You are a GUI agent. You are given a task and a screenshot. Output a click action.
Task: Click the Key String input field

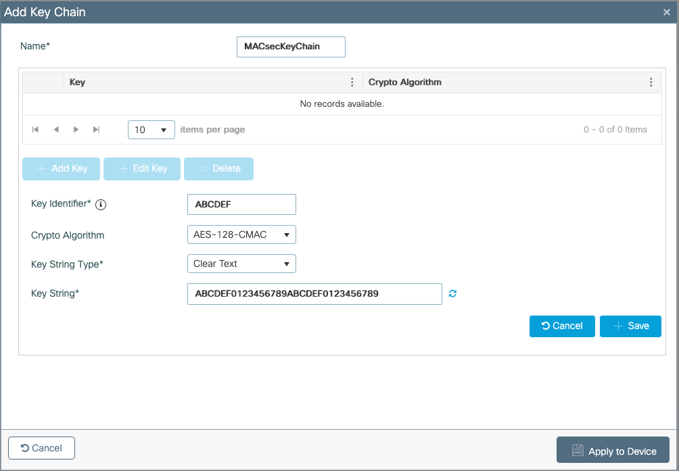tap(315, 294)
